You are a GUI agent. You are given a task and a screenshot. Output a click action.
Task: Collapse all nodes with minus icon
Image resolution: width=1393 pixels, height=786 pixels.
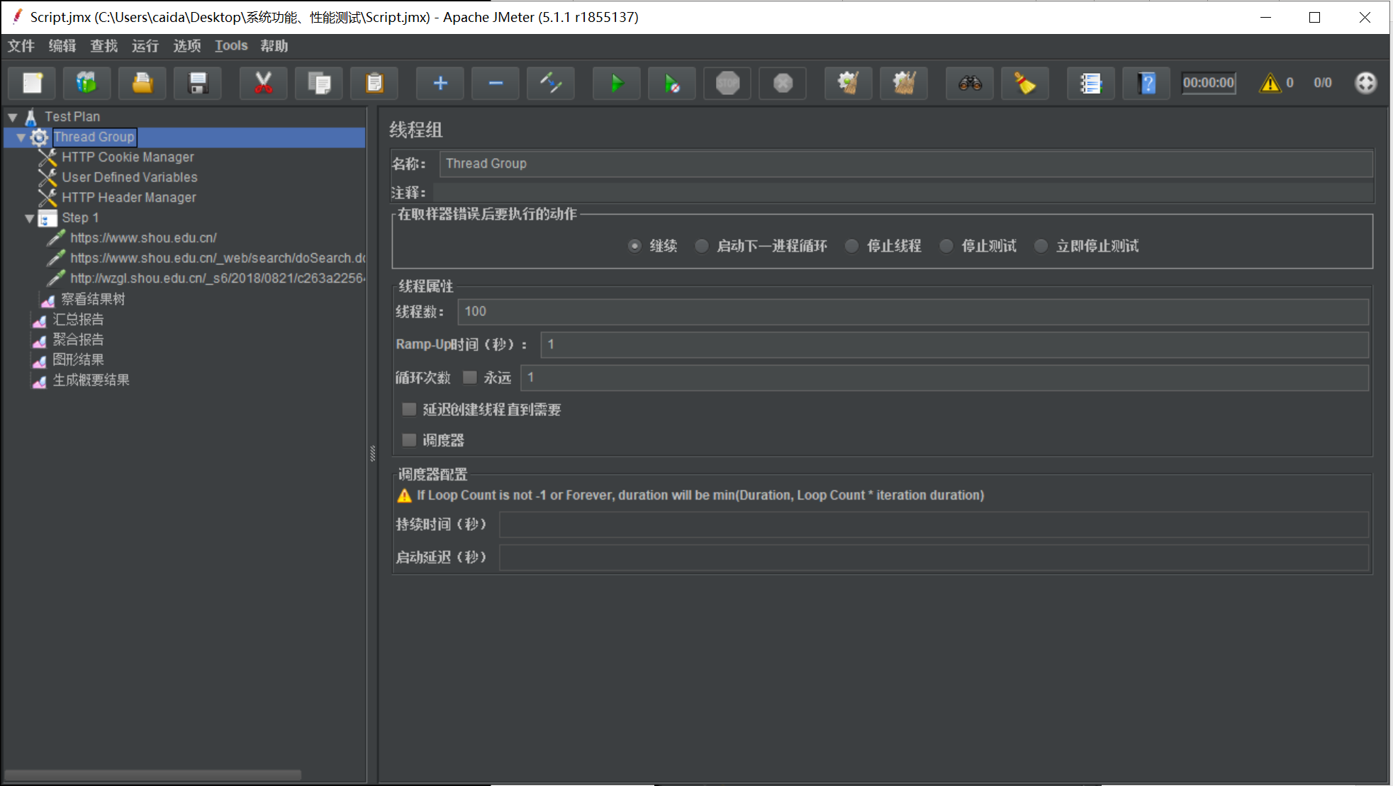click(x=496, y=84)
